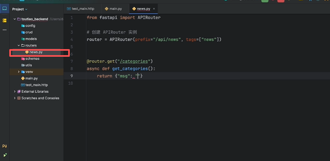Click the Scratches and Consoles icon
This screenshot has height=161, width=330.
click(19, 98)
